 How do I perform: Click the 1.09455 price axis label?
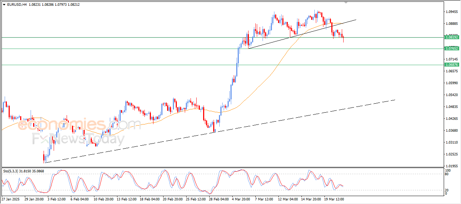click(451, 12)
